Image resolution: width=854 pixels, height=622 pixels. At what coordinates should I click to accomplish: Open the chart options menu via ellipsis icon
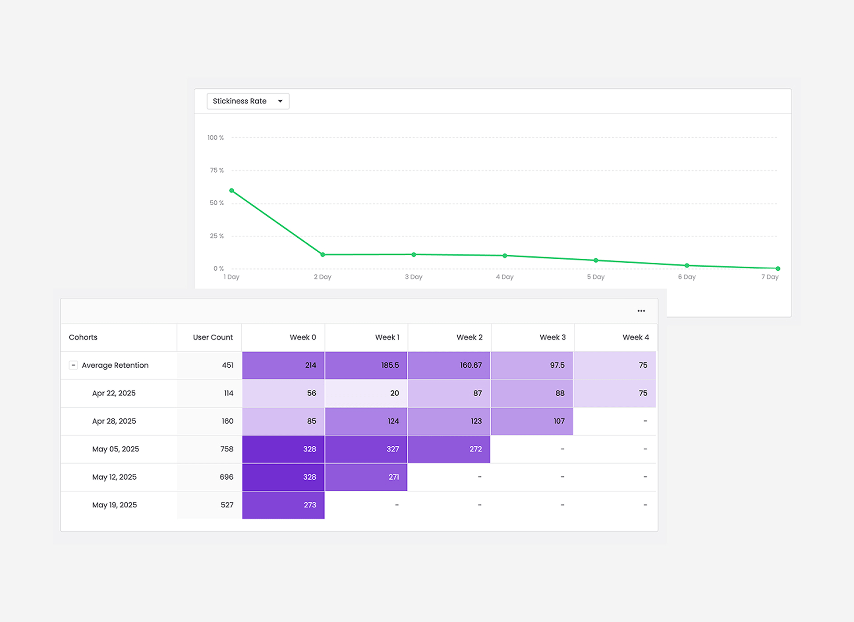(641, 311)
